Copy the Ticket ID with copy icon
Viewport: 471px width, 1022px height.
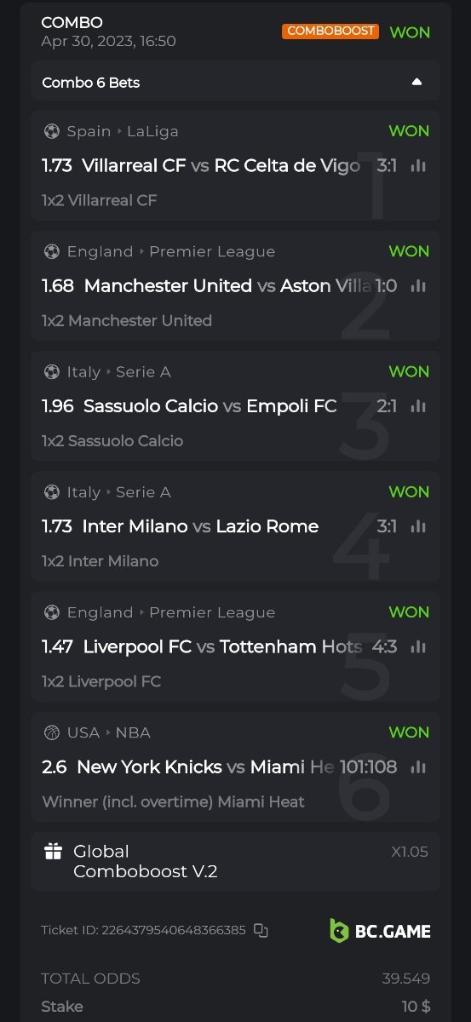[x=261, y=931]
